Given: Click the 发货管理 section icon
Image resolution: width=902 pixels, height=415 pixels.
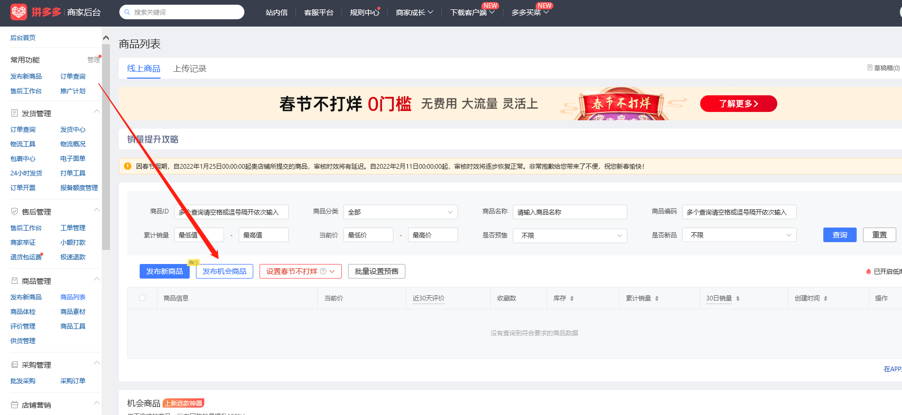Looking at the screenshot, I should [15, 113].
